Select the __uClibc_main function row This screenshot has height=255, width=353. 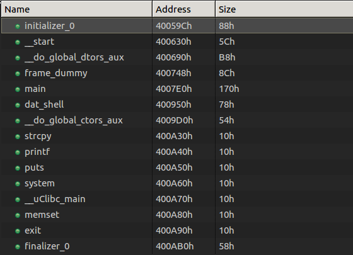point(177,199)
